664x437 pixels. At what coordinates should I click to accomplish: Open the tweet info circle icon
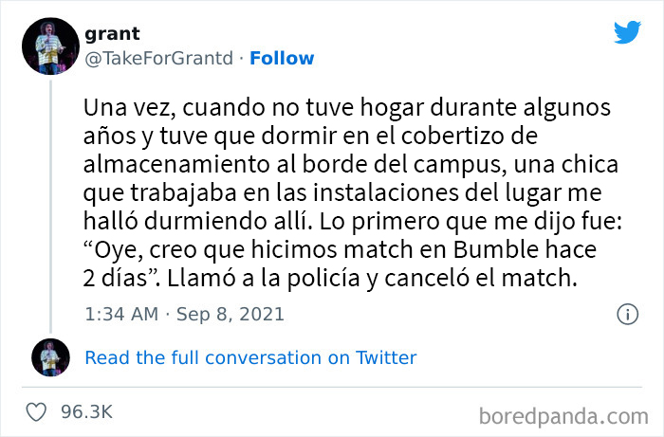click(x=627, y=314)
